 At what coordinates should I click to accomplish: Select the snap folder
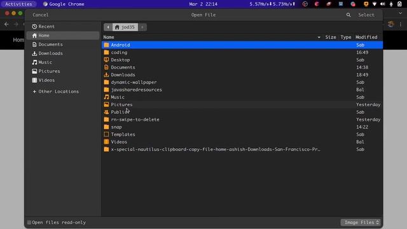click(x=242, y=127)
